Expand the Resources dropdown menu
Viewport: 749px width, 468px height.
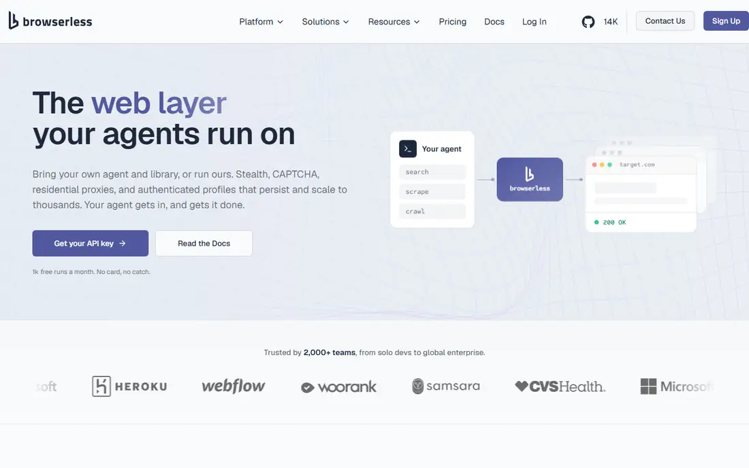394,22
